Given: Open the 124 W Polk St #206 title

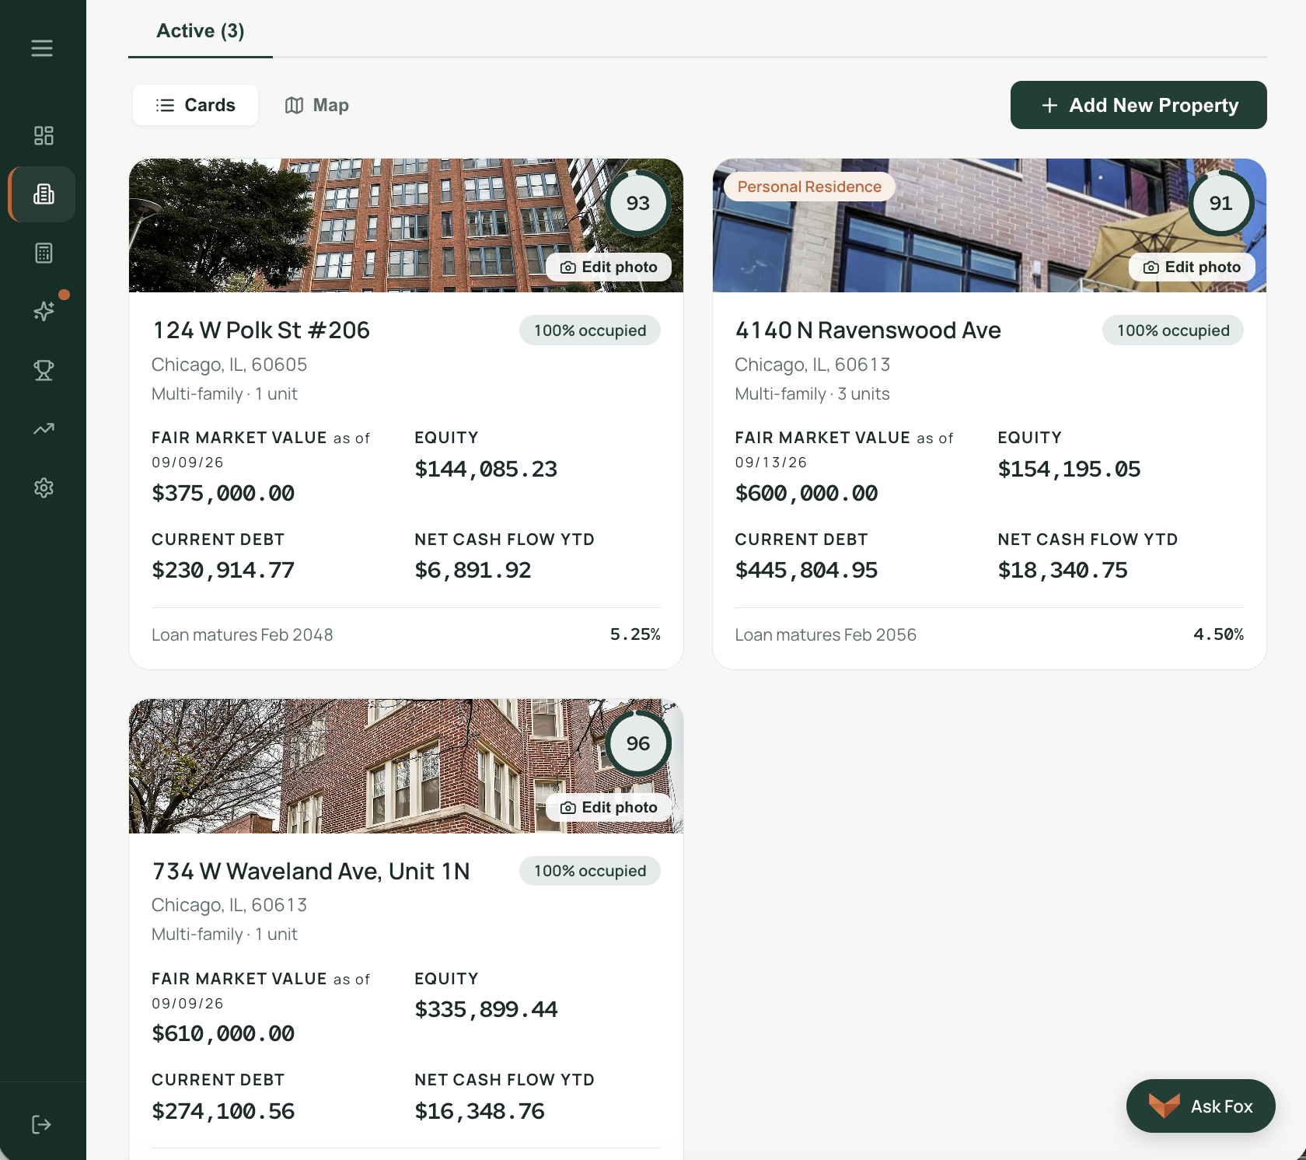Looking at the screenshot, I should tap(261, 330).
